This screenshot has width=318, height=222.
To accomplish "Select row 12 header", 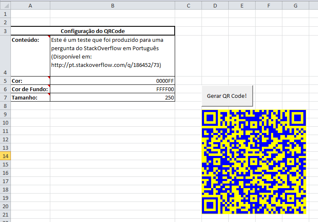I will (5, 139).
